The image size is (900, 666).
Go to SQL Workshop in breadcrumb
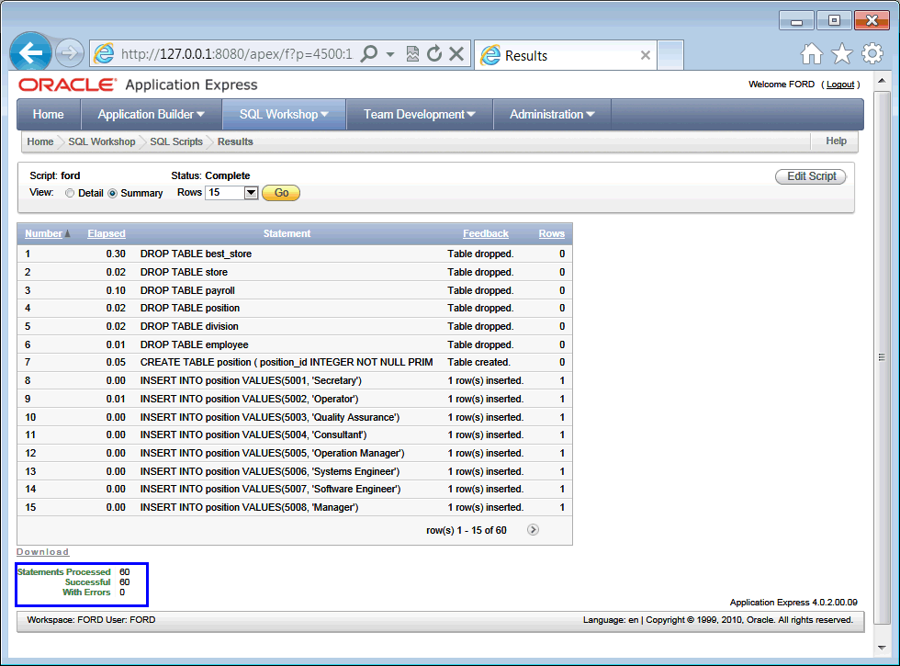[x=102, y=141]
